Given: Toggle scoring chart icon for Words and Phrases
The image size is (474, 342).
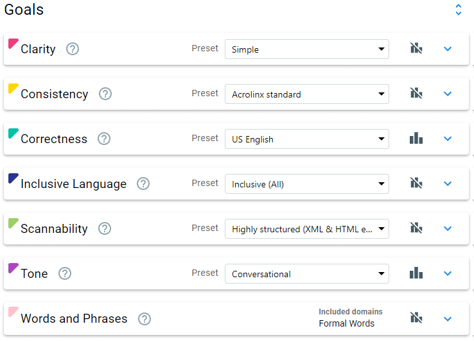Looking at the screenshot, I should point(416,318).
